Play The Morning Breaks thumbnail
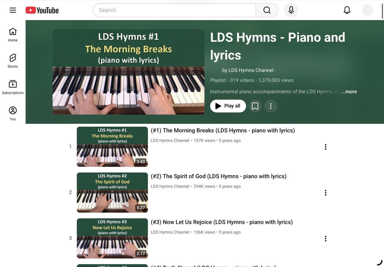The width and height of the screenshot is (384, 267). pos(112,147)
